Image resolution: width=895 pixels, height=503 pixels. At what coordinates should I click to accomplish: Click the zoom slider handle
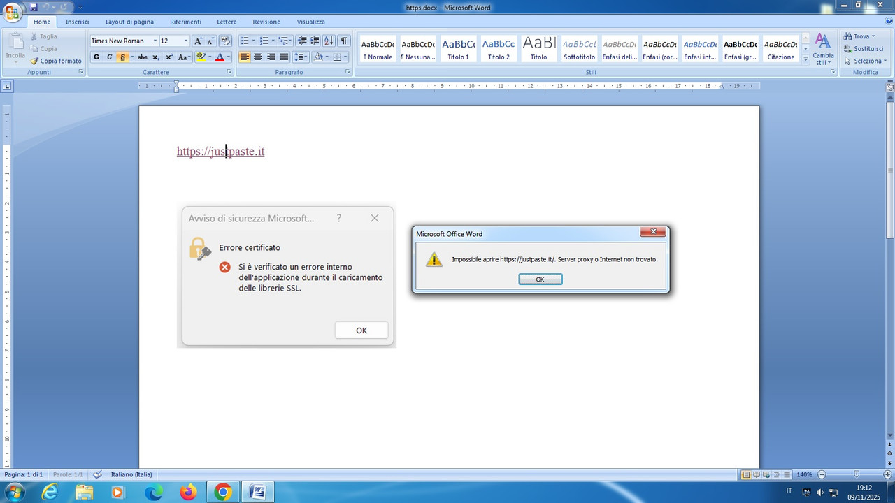click(x=857, y=474)
